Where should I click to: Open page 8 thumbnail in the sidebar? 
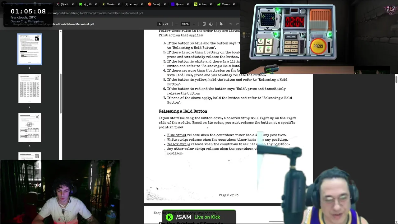tap(30, 128)
